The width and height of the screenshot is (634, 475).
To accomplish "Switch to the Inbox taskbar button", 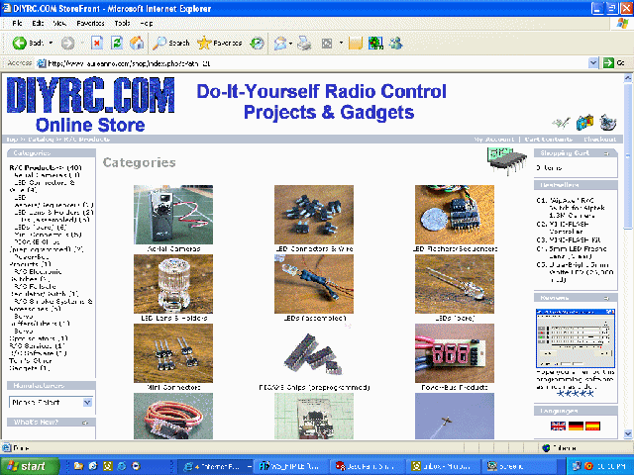I will (x=444, y=466).
